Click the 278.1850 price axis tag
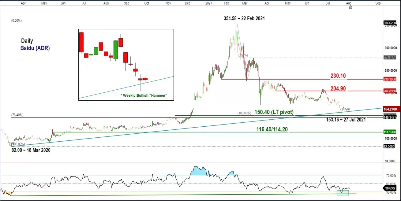The width and height of the screenshot is (401, 201). point(390,58)
